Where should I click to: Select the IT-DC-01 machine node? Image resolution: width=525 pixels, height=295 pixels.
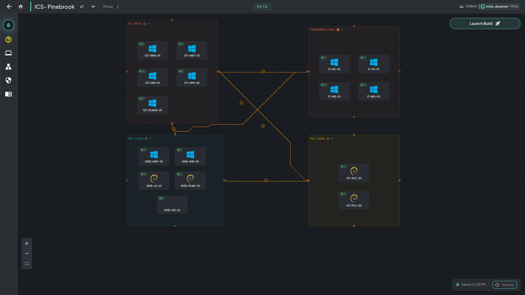pyautogui.click(x=334, y=64)
